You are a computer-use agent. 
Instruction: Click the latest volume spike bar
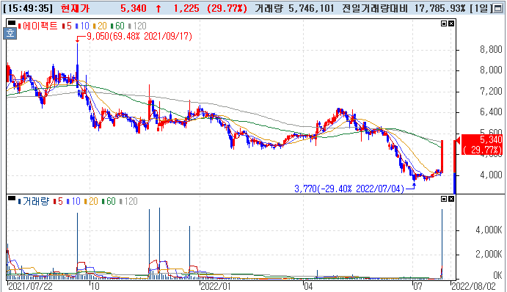pos(442,244)
